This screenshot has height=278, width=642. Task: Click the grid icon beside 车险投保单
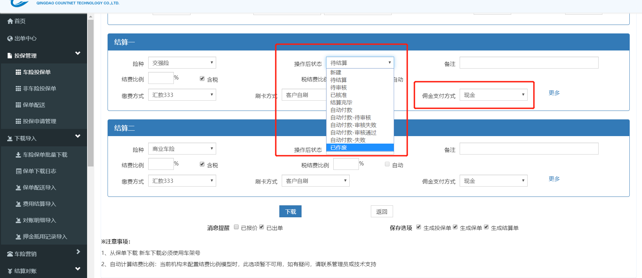tap(18, 72)
